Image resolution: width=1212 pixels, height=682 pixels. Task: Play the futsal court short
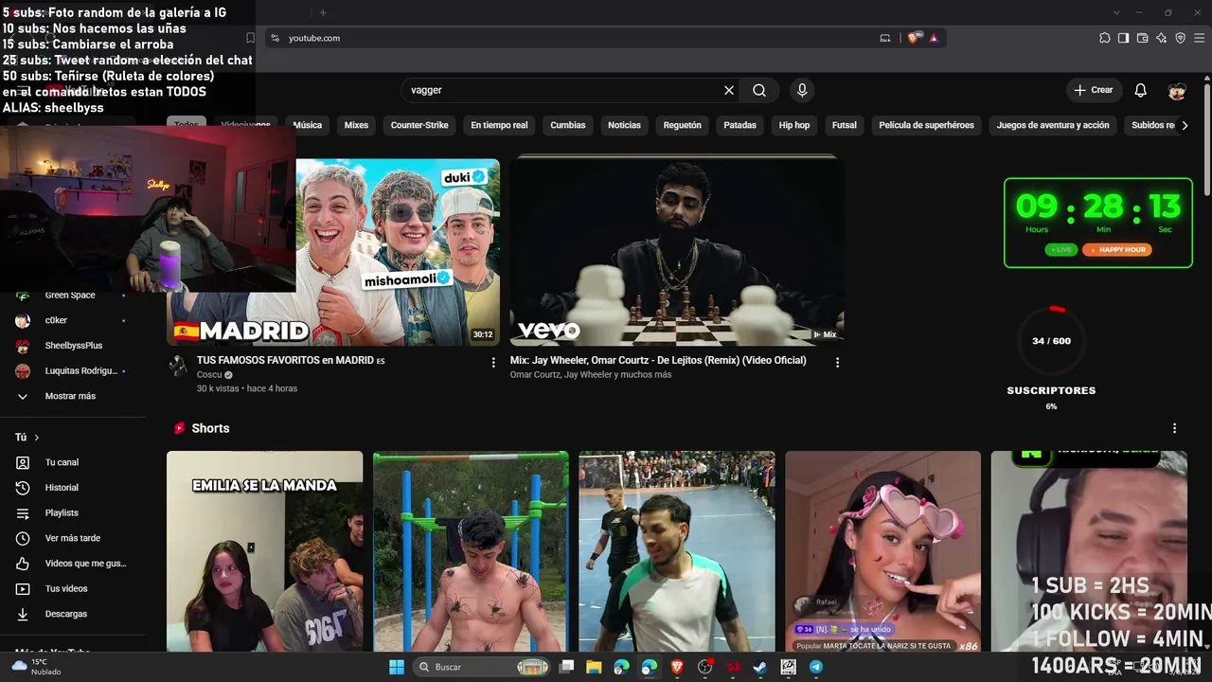[677, 551]
